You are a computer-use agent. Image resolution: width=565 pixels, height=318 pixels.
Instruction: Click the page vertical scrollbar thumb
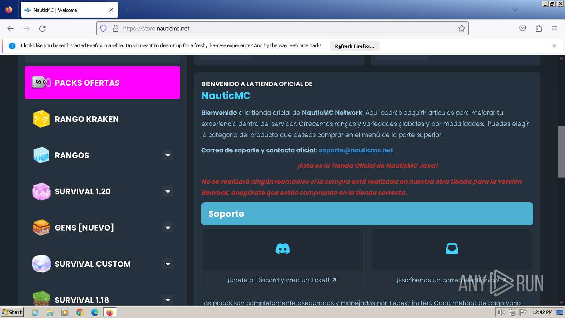click(561, 152)
